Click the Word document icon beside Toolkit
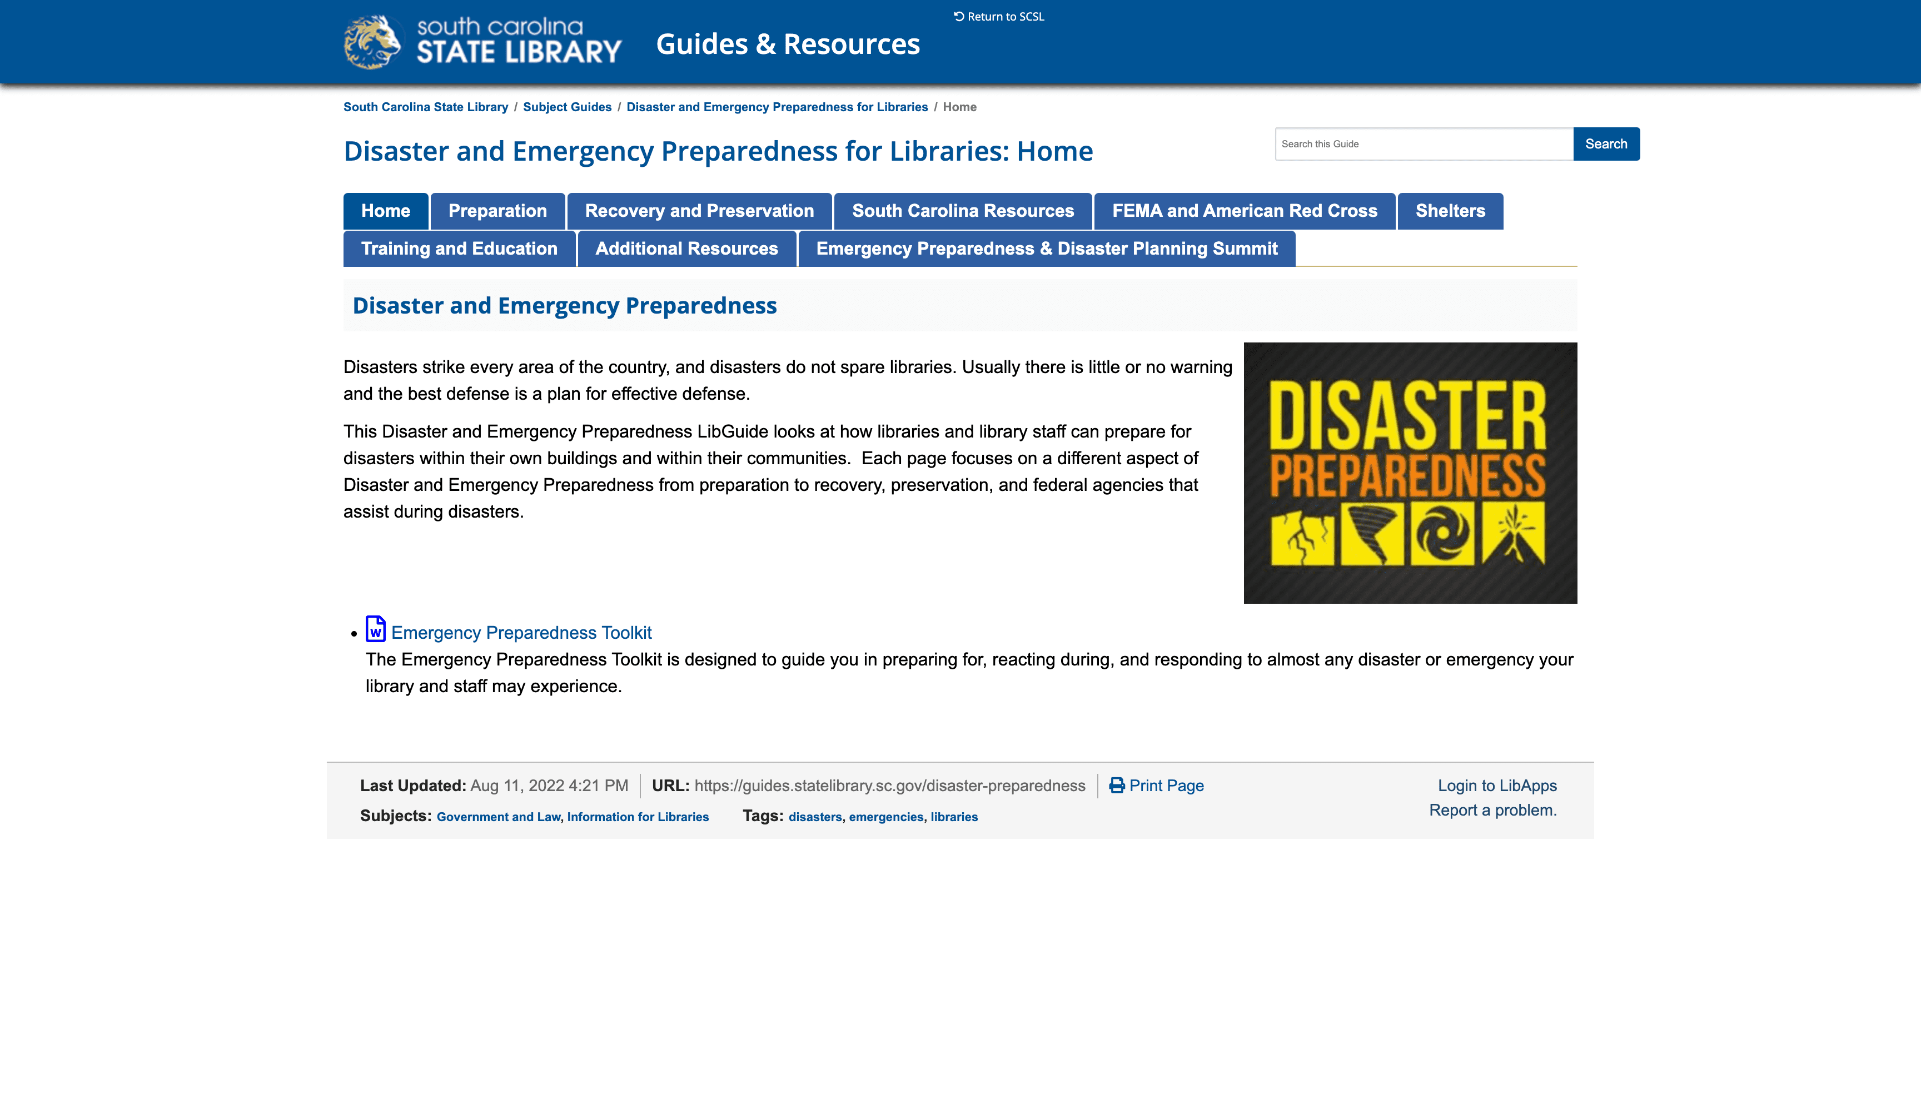The image size is (1921, 1103). pos(376,629)
